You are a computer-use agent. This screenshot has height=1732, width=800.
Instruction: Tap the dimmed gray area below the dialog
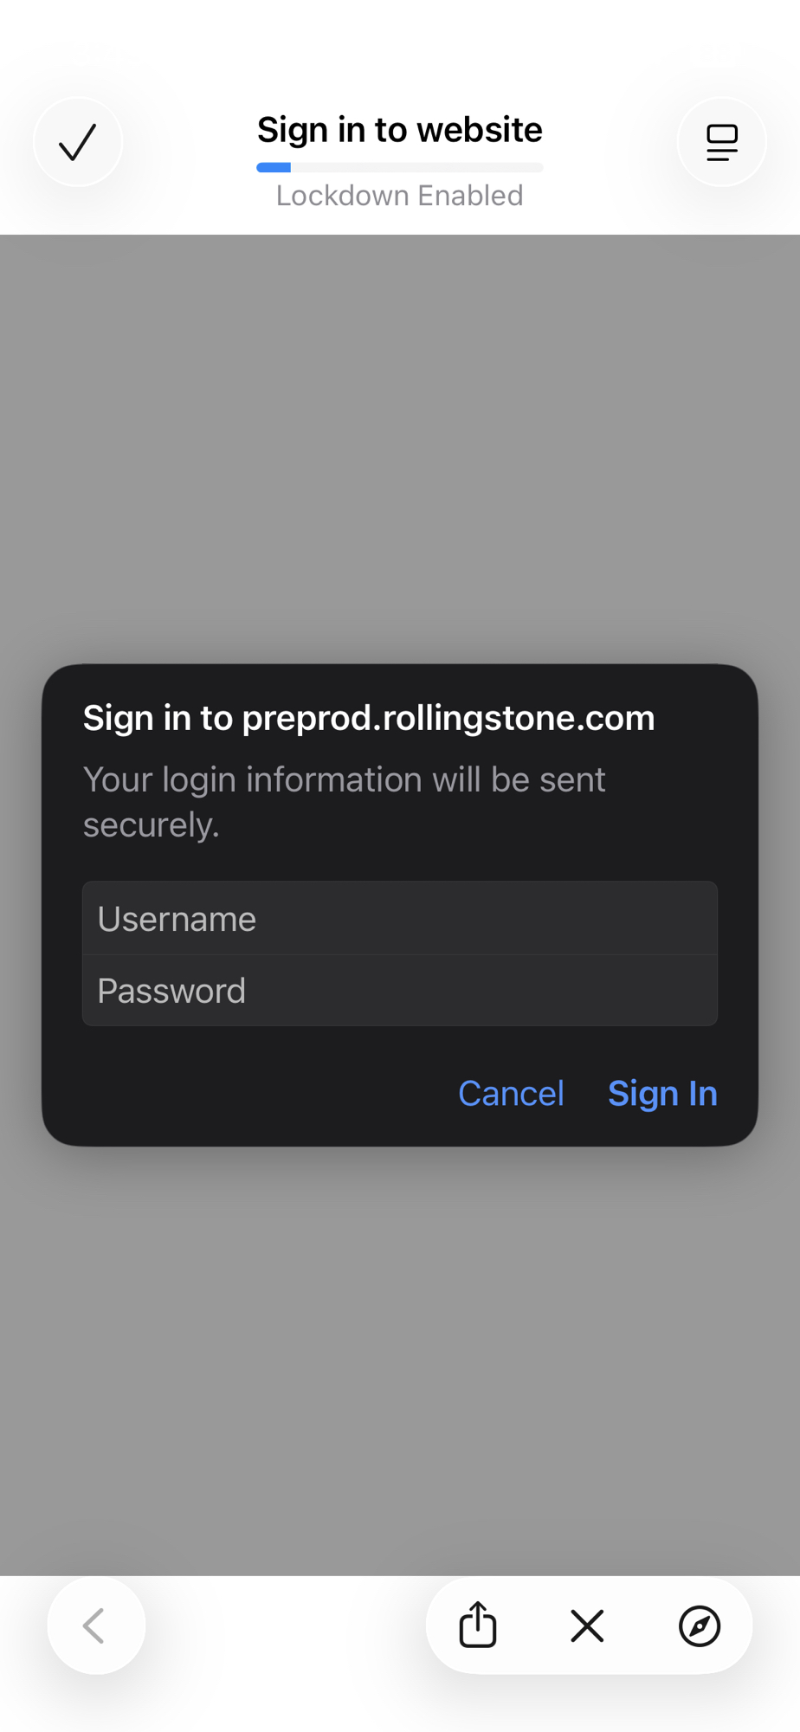[399, 1360]
